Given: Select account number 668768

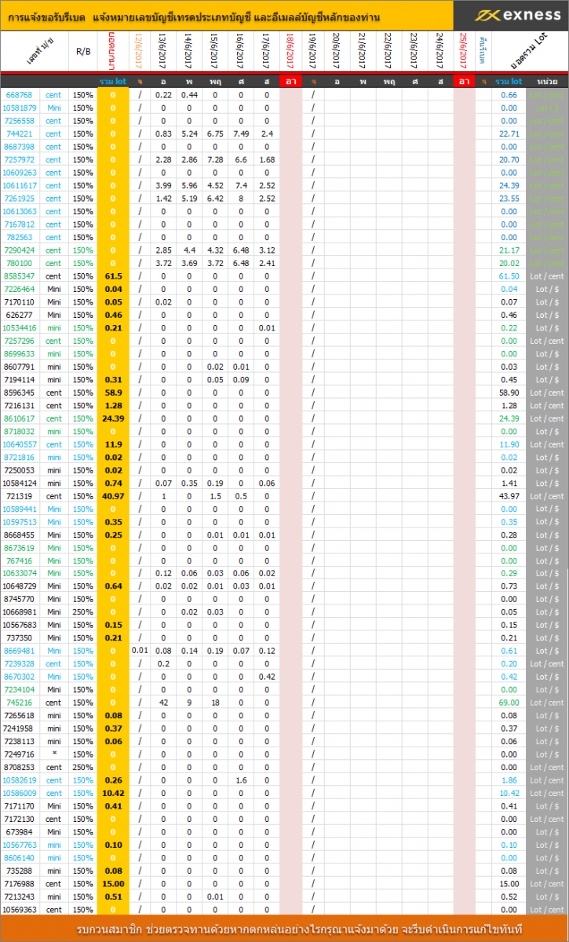Looking at the screenshot, I should (19, 95).
